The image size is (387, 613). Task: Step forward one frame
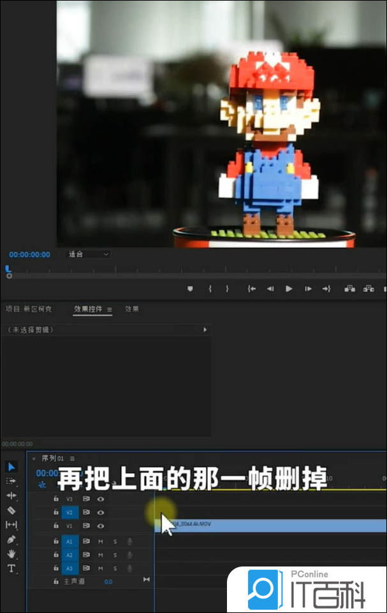tap(309, 289)
